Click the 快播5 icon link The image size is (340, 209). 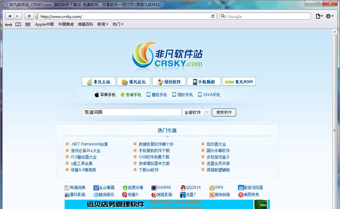[x=130, y=195]
